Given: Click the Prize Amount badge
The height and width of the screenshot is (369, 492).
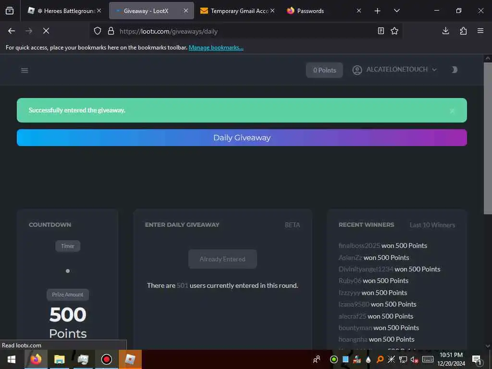Looking at the screenshot, I should click(68, 295).
